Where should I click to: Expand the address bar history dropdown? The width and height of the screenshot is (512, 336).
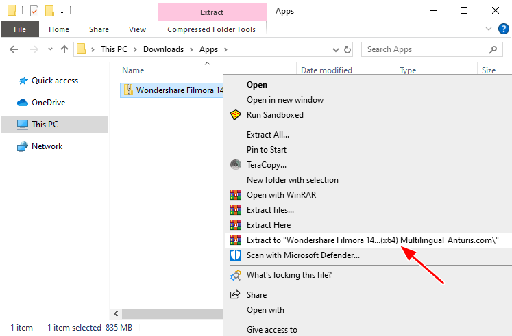click(334, 49)
